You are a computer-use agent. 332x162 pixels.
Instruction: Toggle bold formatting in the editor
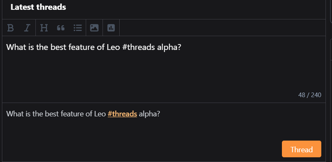10,28
